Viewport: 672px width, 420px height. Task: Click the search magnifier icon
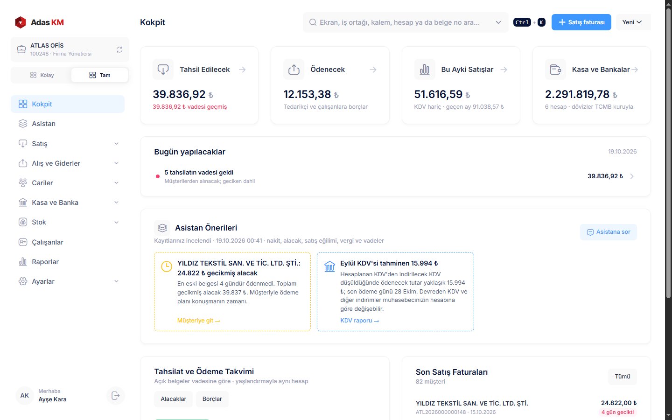313,22
